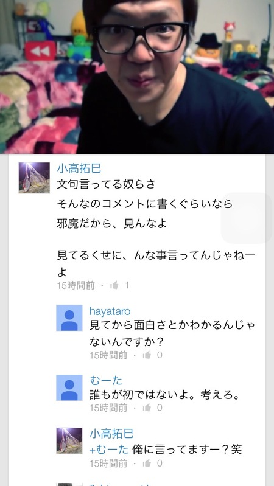This screenshot has height=486, width=274.
Task: Tap the 15時間前 timestamp on hayataro's reply
Action: pos(108,355)
